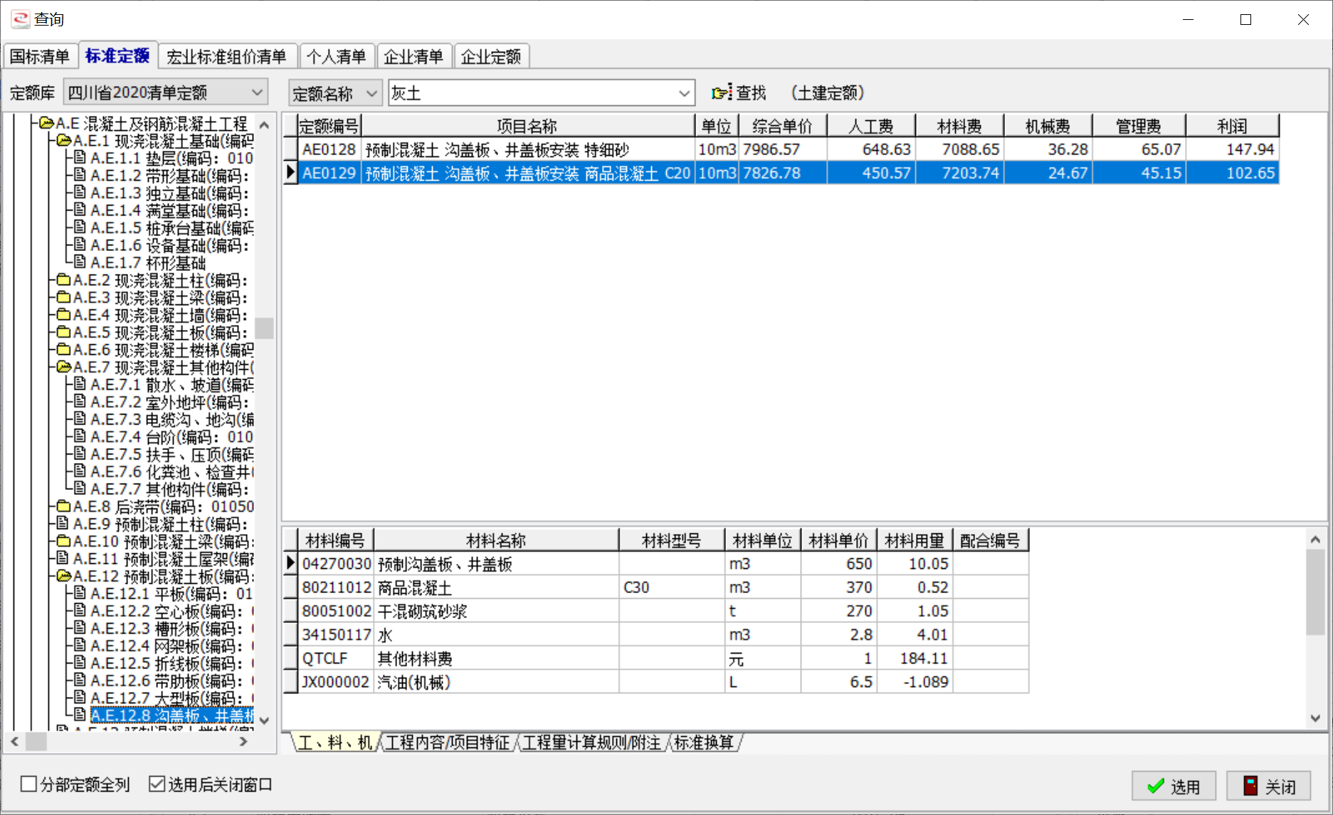1333x815 pixels.
Task: Click the green checkmark on 选用 button
Action: [1156, 787]
